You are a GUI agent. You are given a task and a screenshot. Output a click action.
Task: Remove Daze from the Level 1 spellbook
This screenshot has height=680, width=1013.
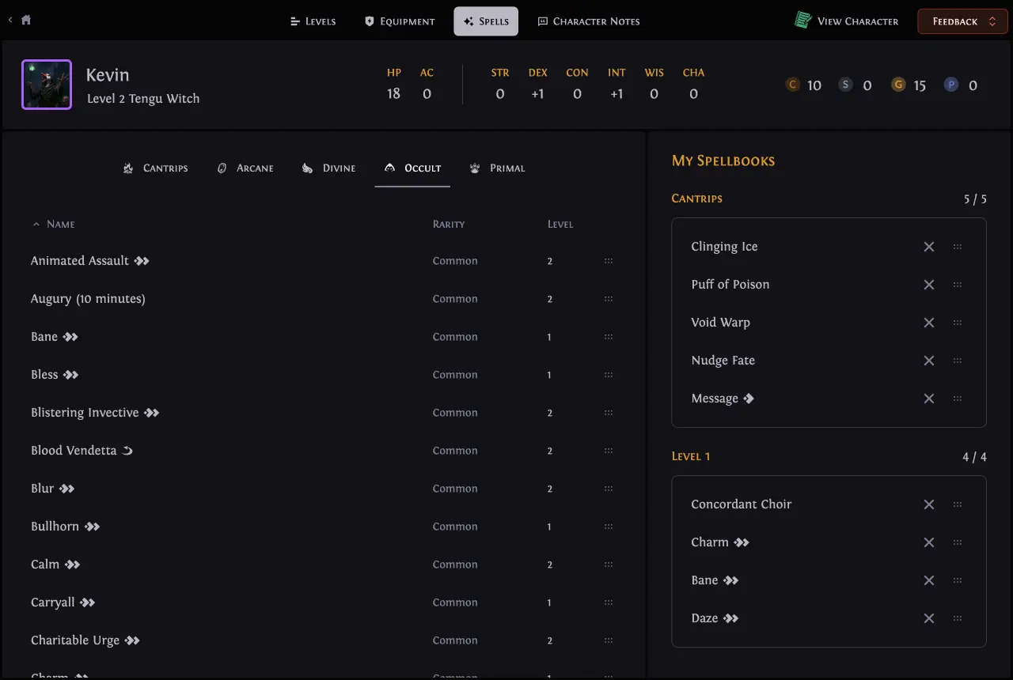(x=929, y=618)
